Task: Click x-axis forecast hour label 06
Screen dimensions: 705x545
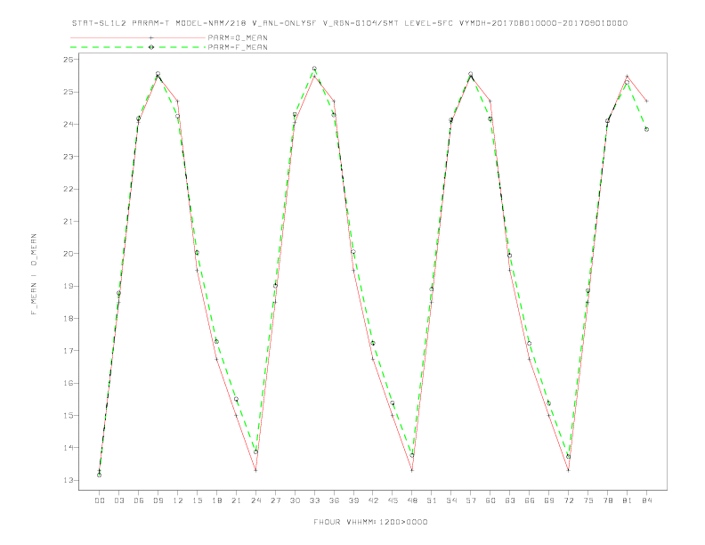Action: point(139,500)
